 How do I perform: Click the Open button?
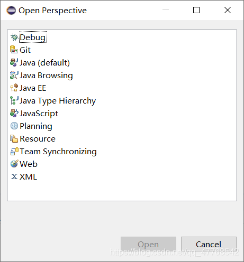148,245
